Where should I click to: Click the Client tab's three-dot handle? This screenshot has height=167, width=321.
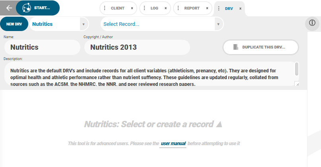pos(105,8)
